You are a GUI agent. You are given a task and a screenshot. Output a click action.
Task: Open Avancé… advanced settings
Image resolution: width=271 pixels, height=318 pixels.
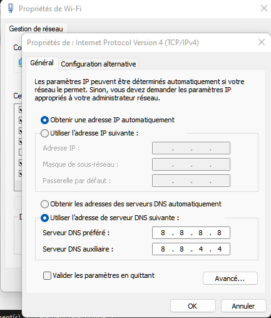[x=230, y=278]
